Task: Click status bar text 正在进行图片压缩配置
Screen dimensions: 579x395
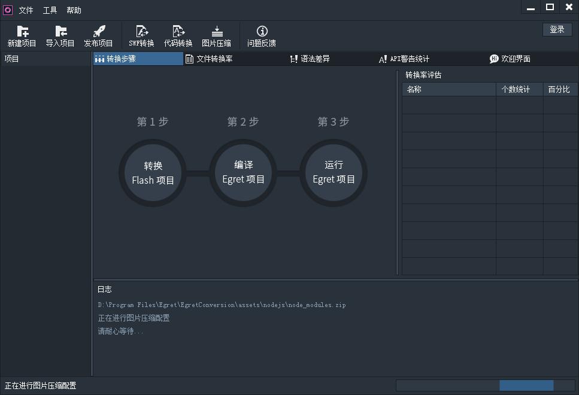Action: click(x=40, y=386)
